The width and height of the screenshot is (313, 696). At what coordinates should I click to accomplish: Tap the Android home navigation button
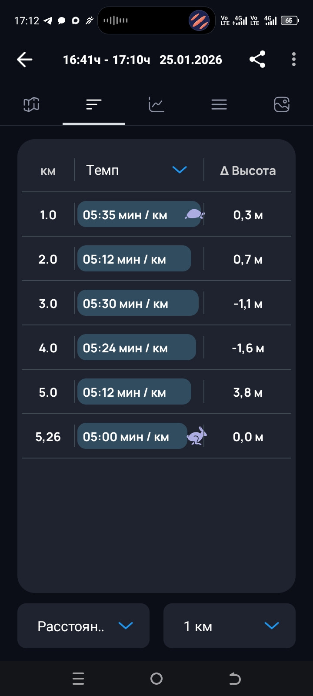click(156, 679)
